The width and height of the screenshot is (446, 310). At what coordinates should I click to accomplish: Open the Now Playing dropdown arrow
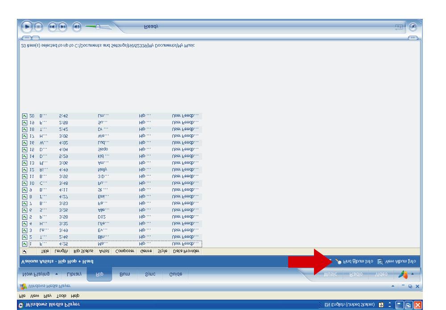coord(57,274)
